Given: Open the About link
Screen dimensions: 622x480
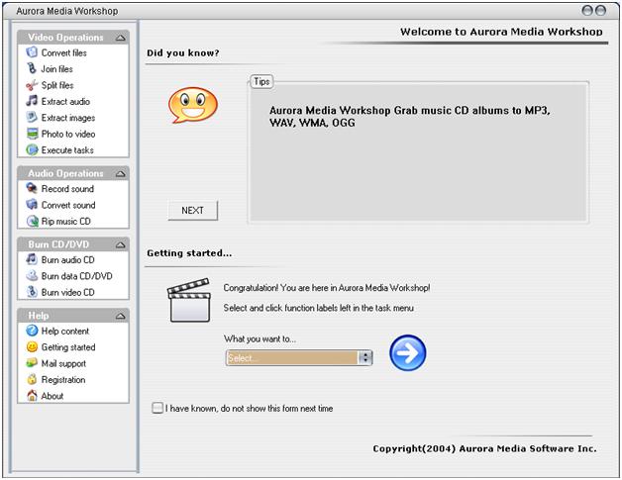Looking at the screenshot, I should click(x=52, y=396).
